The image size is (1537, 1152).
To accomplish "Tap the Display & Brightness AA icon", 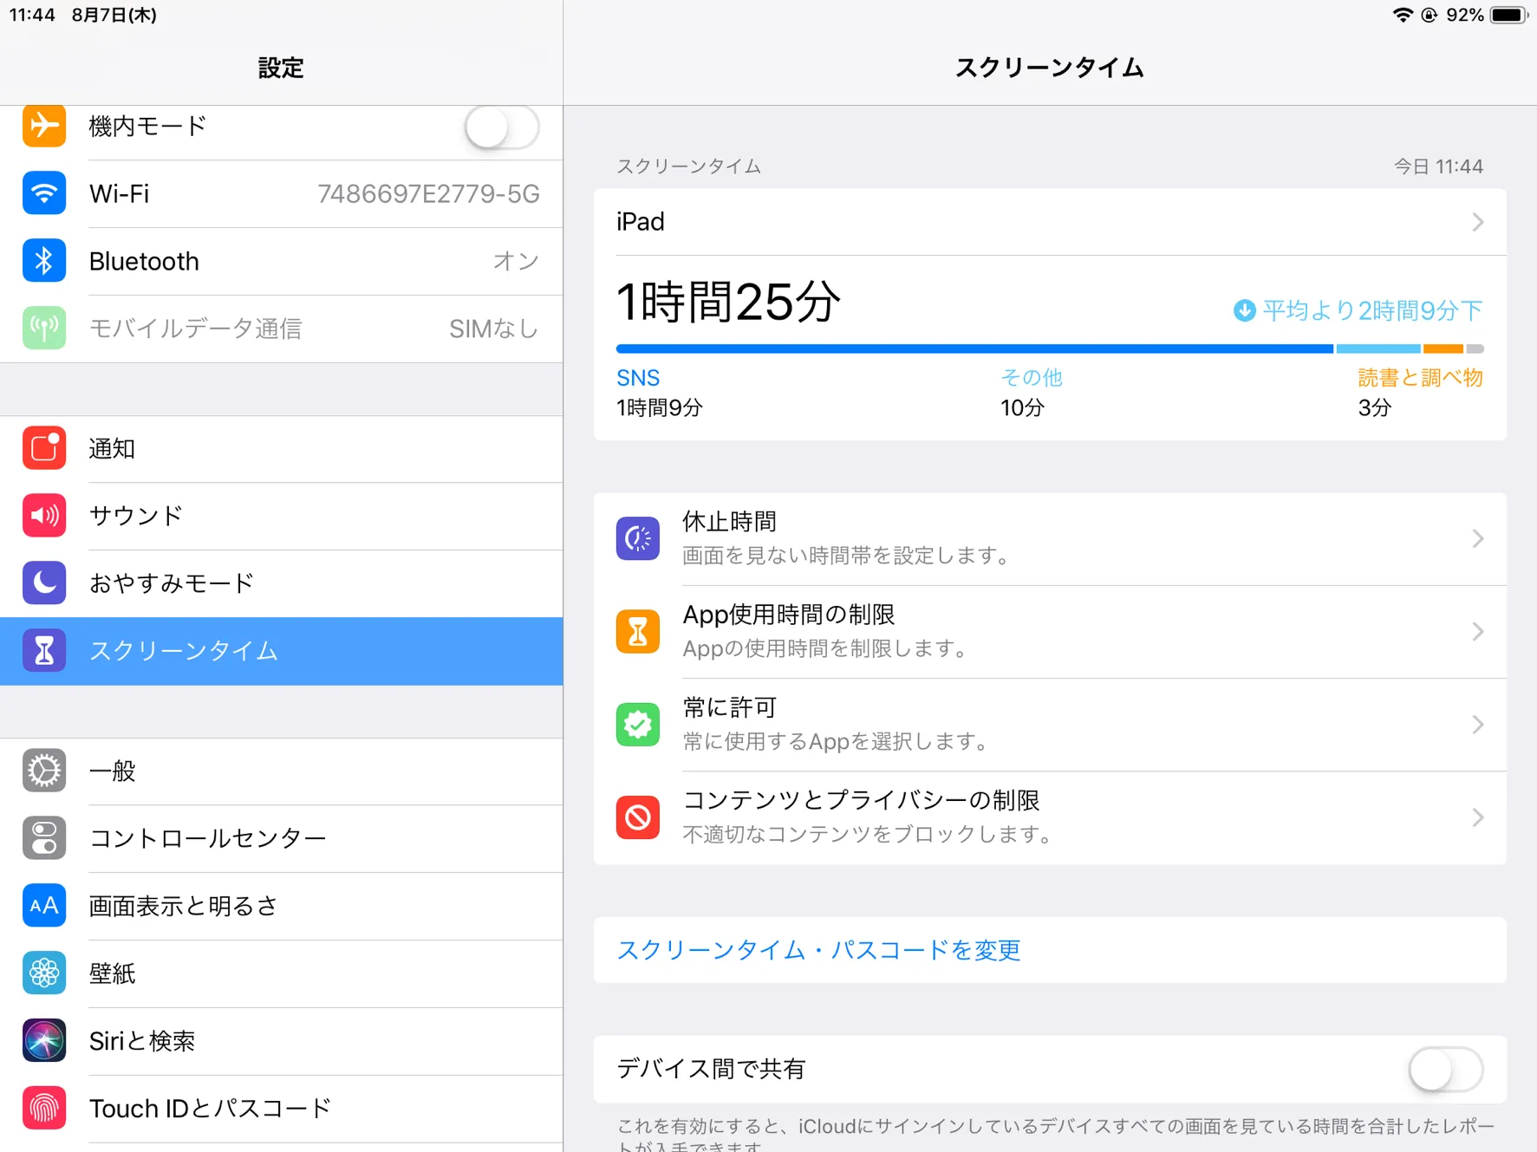I will 44,906.
